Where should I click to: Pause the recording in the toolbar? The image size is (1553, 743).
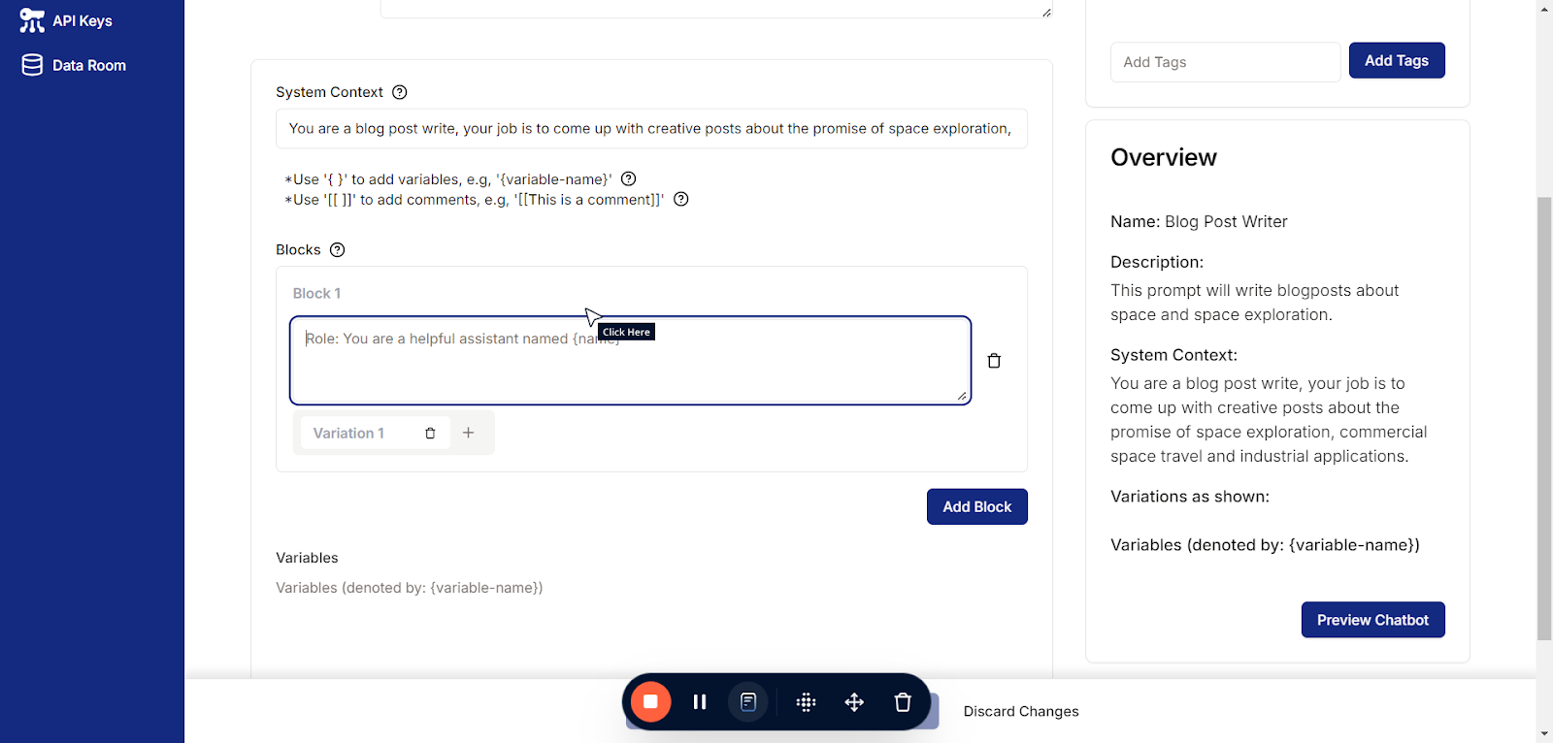tap(699, 701)
